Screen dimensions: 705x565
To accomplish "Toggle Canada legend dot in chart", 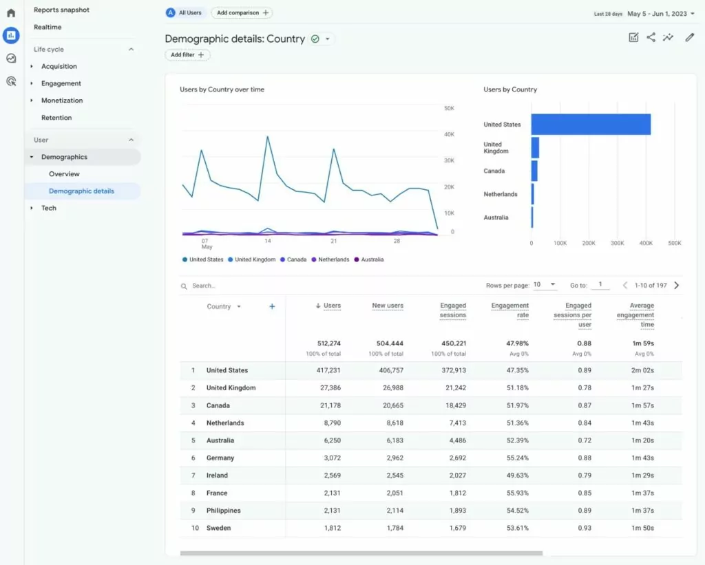I will [282, 260].
